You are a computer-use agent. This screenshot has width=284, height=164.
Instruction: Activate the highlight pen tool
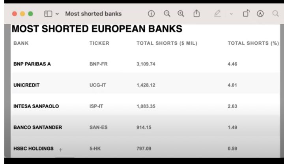tap(217, 13)
